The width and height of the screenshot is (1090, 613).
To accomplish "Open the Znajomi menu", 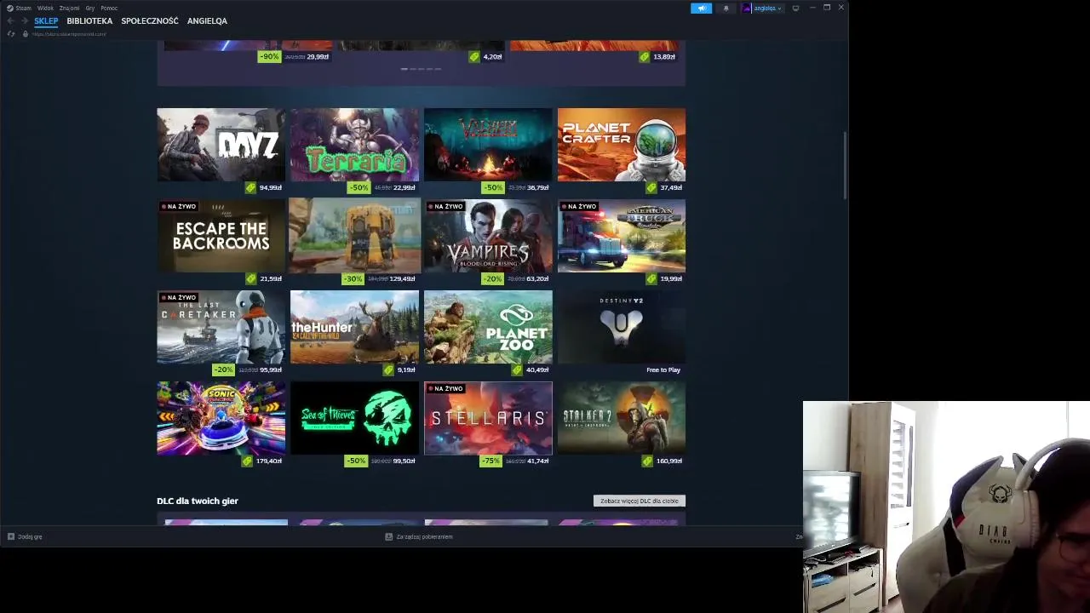I will pos(70,8).
